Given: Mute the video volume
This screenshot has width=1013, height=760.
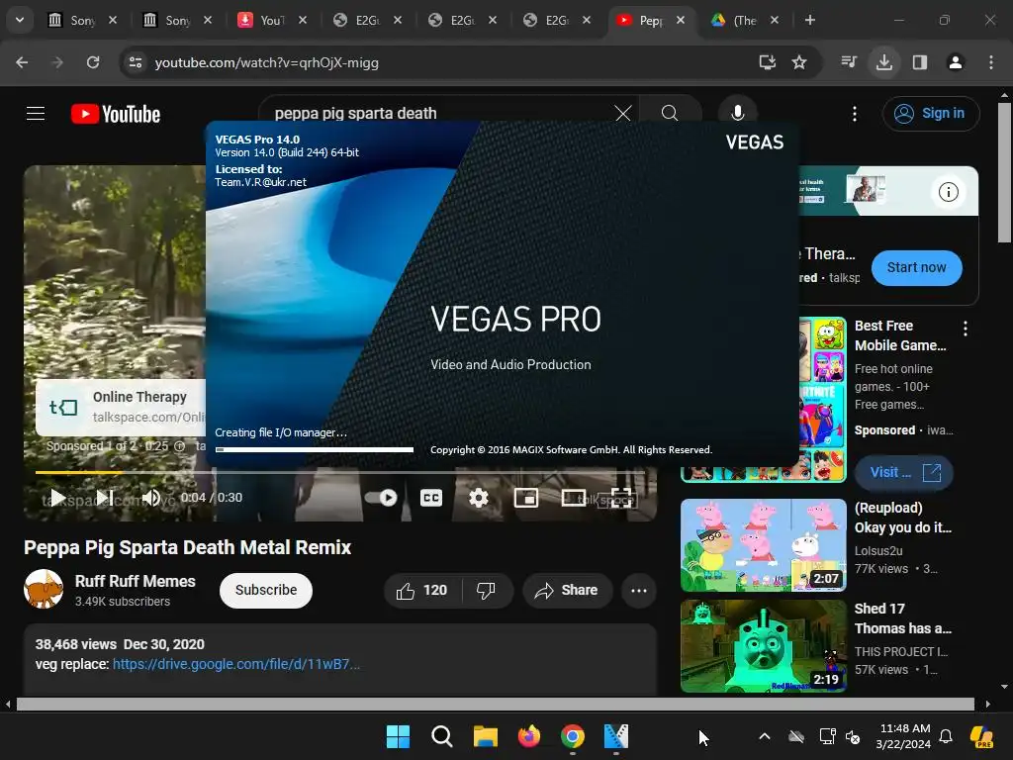Looking at the screenshot, I should (151, 498).
